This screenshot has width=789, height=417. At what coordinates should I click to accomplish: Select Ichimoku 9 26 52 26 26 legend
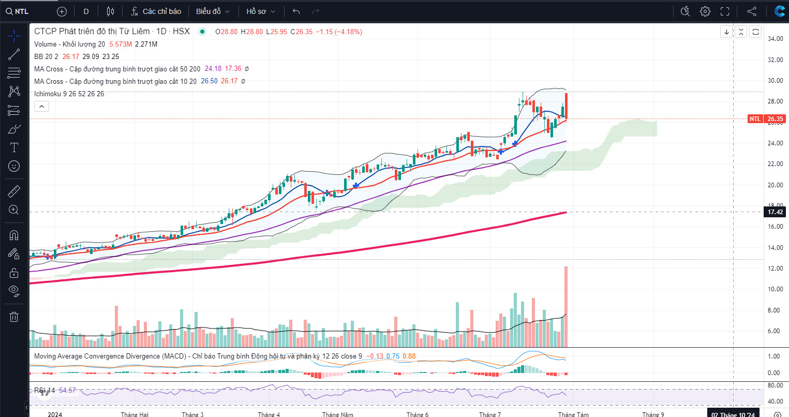69,94
